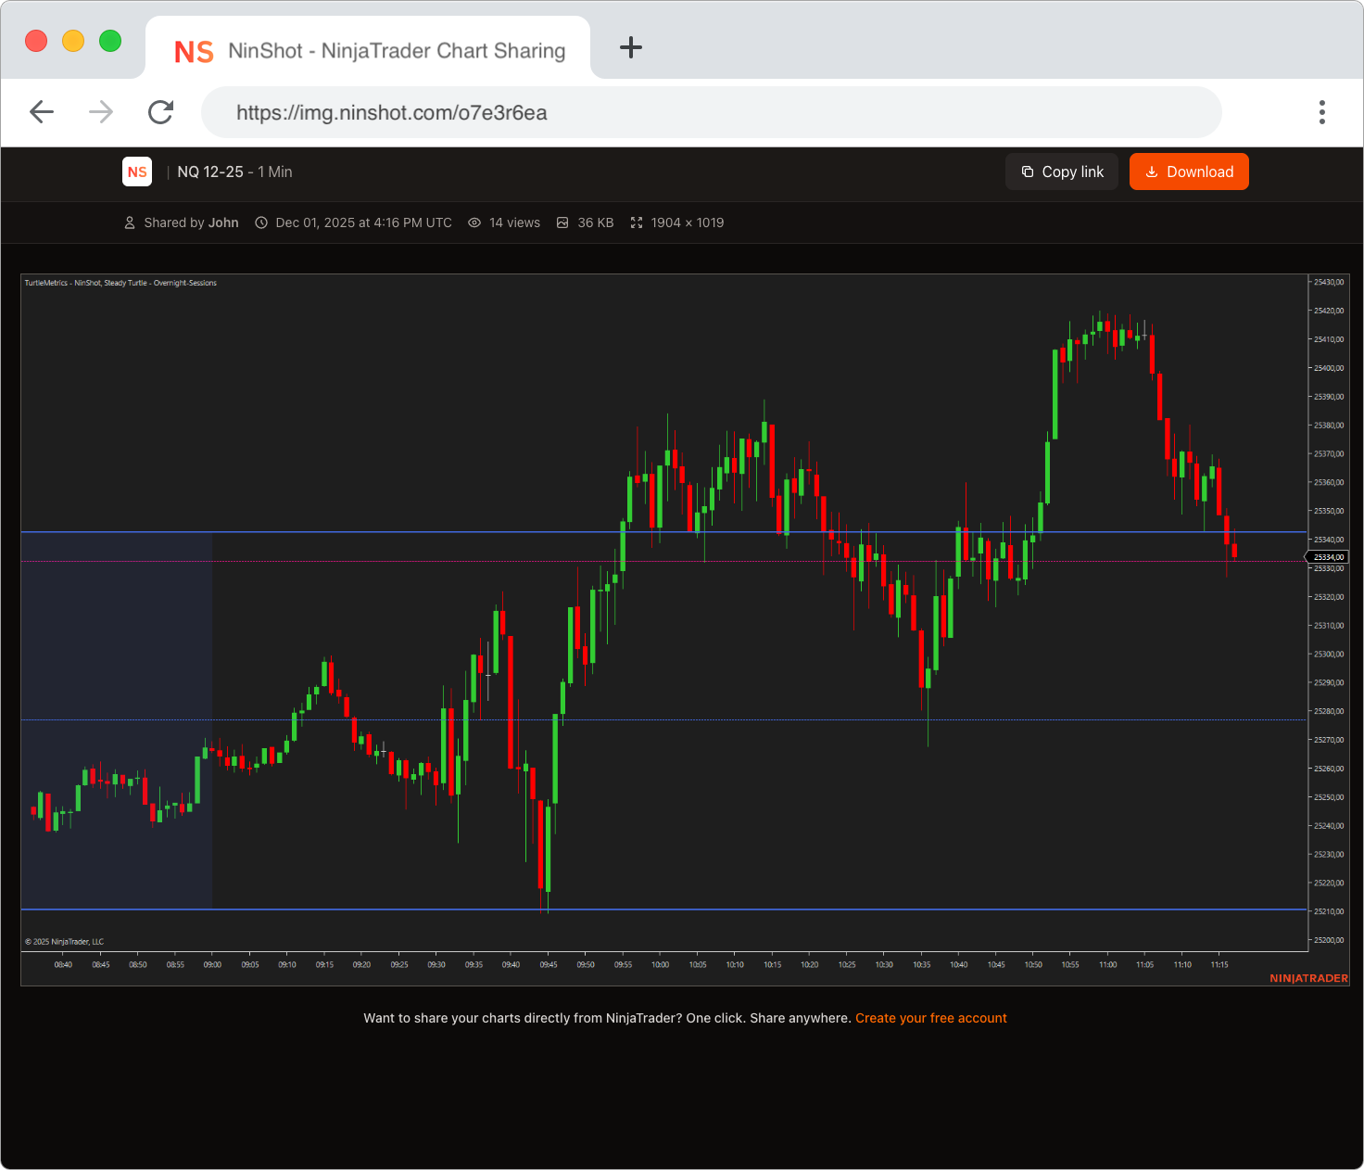This screenshot has width=1364, height=1170.
Task: Open a new tab with the plus button
Action: coord(631,48)
